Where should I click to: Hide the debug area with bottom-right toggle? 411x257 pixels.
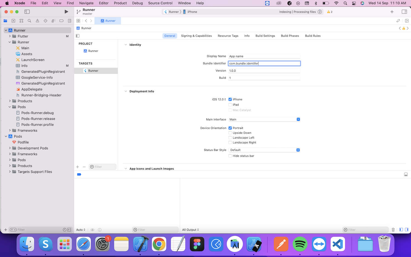coord(406,175)
